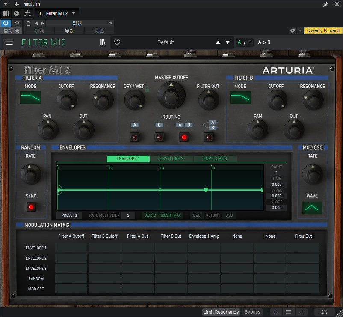The image size is (343, 317).
Task: Open the 默认 preset dropdown
Action: (x=80, y=23)
